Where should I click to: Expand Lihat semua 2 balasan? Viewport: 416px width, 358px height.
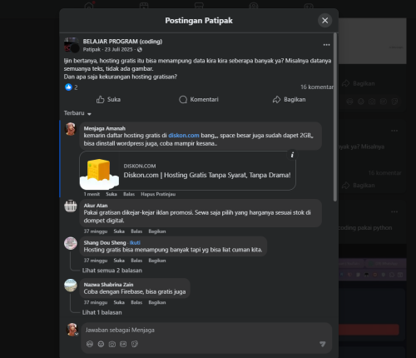[112, 271]
